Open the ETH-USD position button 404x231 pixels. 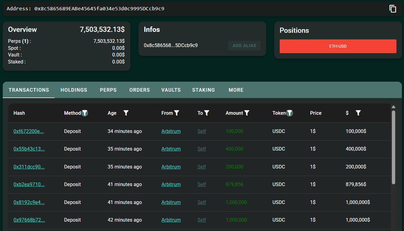(338, 46)
